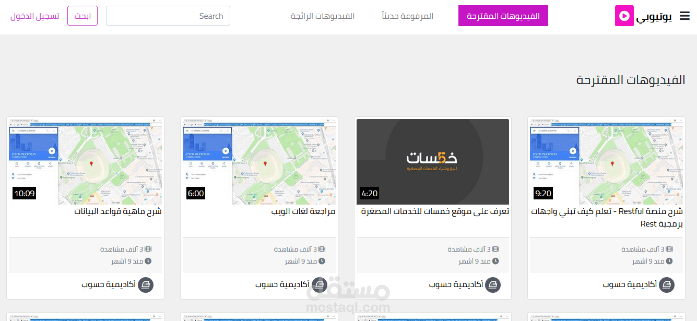Image resolution: width=697 pixels, height=321 pixels.
Task: Click منذ 9 أشهر on خمسات card
Action: [x=475, y=261]
